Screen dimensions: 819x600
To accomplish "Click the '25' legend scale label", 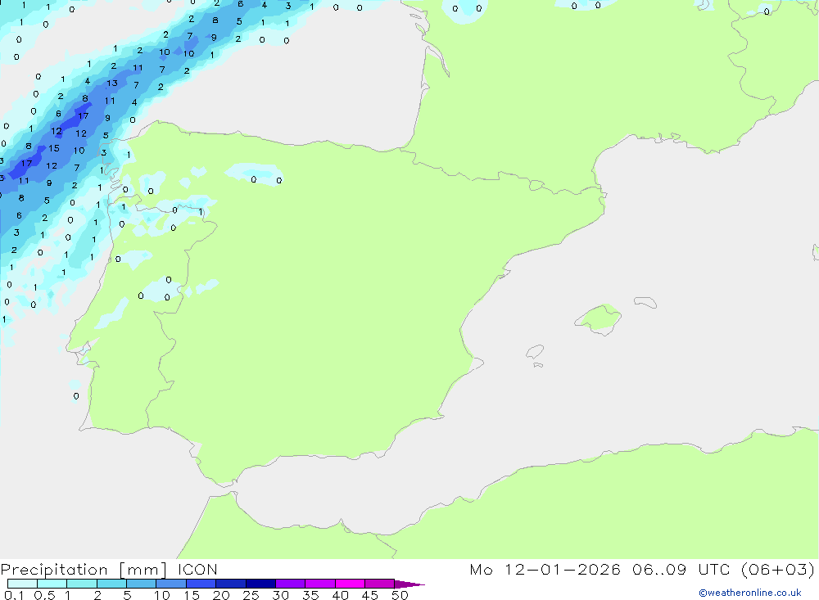I will [251, 595].
